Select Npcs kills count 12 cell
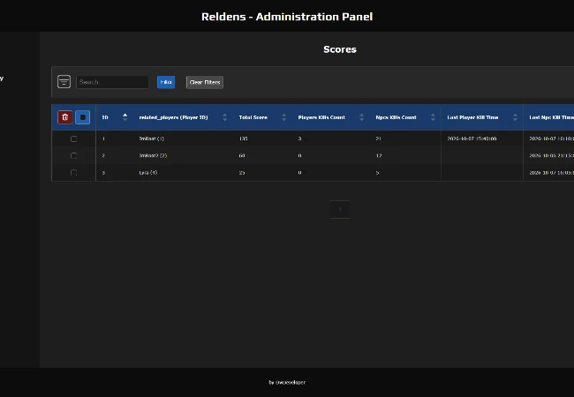 (379, 155)
